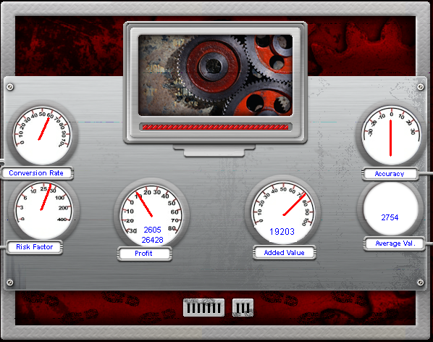Image resolution: width=433 pixels, height=342 pixels.
Task: Click the Accuracy gauge dial
Action: coord(391,135)
